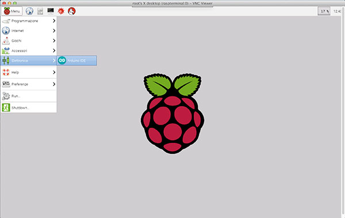Expand the Preferenze submenu arrow
The image size is (345, 218).
[54, 84]
